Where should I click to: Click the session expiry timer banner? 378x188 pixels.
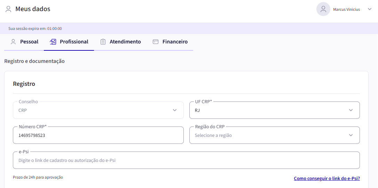[x=35, y=28]
